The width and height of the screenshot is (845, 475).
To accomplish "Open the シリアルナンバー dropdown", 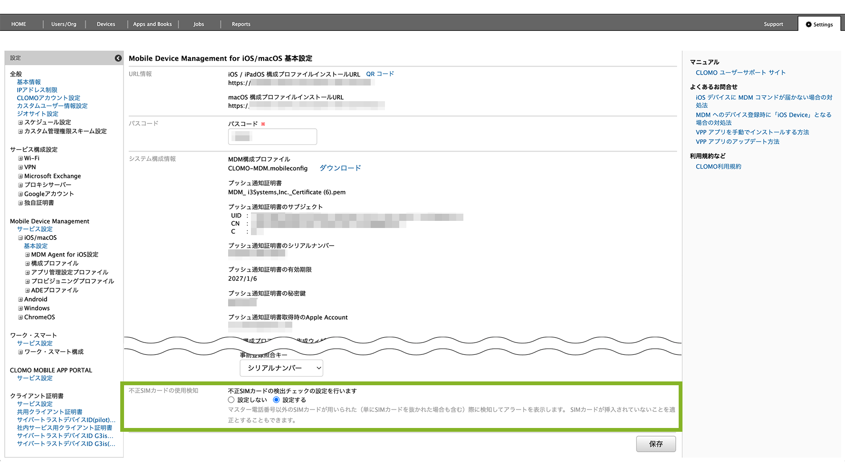I will 281,368.
